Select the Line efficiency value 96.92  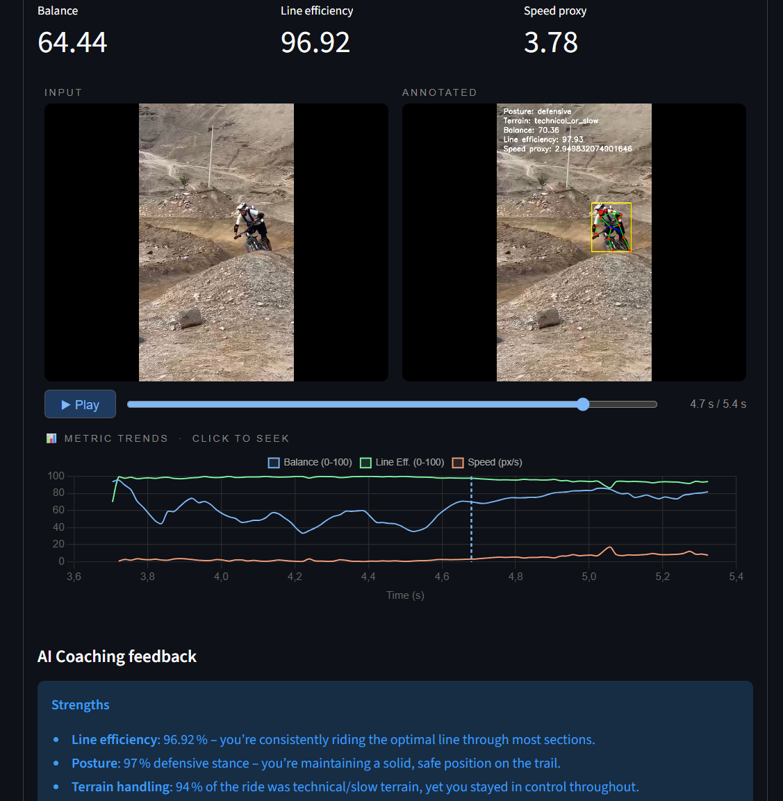315,42
